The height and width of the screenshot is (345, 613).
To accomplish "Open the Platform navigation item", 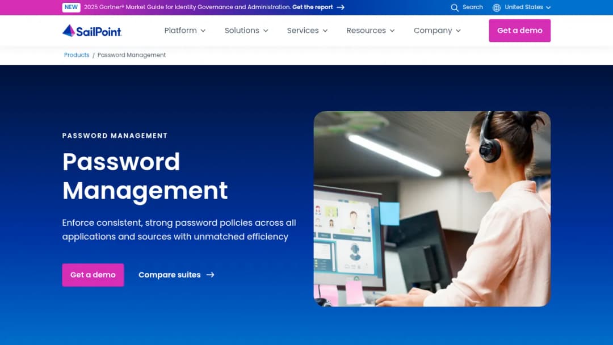I will point(184,31).
